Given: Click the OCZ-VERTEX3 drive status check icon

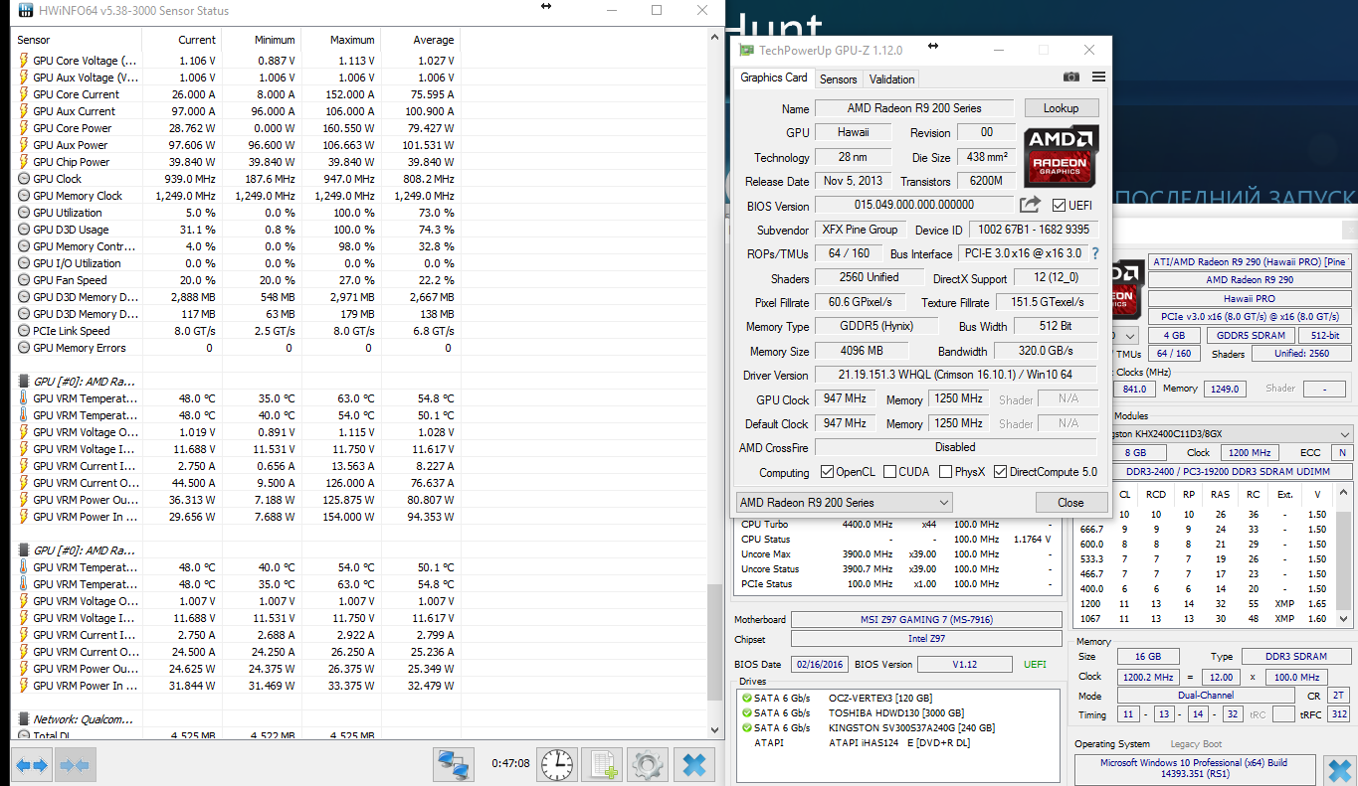Looking at the screenshot, I should [746, 698].
